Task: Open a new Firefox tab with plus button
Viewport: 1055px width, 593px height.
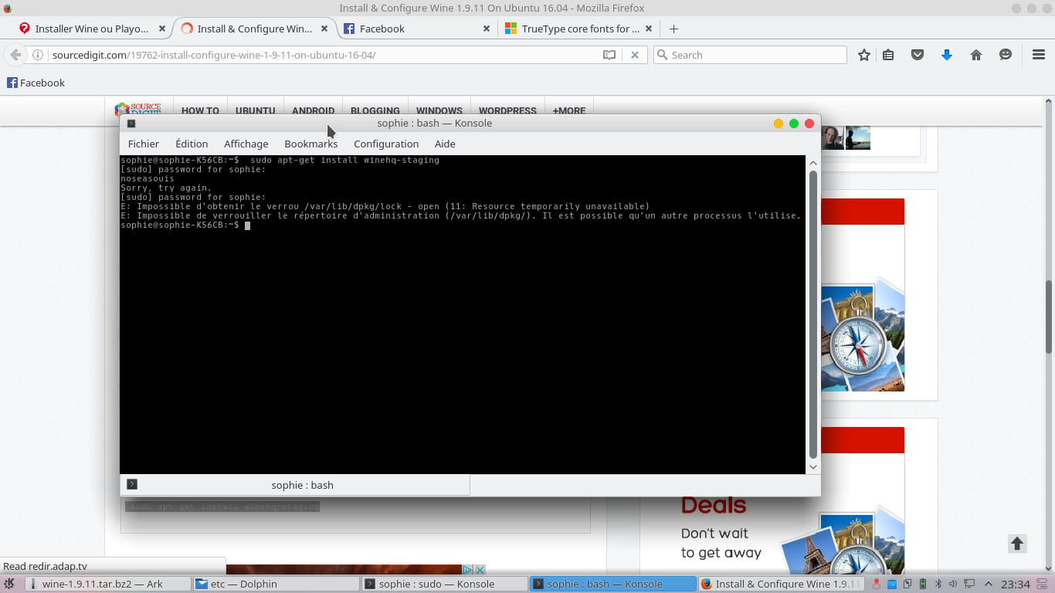Action: [x=673, y=29]
